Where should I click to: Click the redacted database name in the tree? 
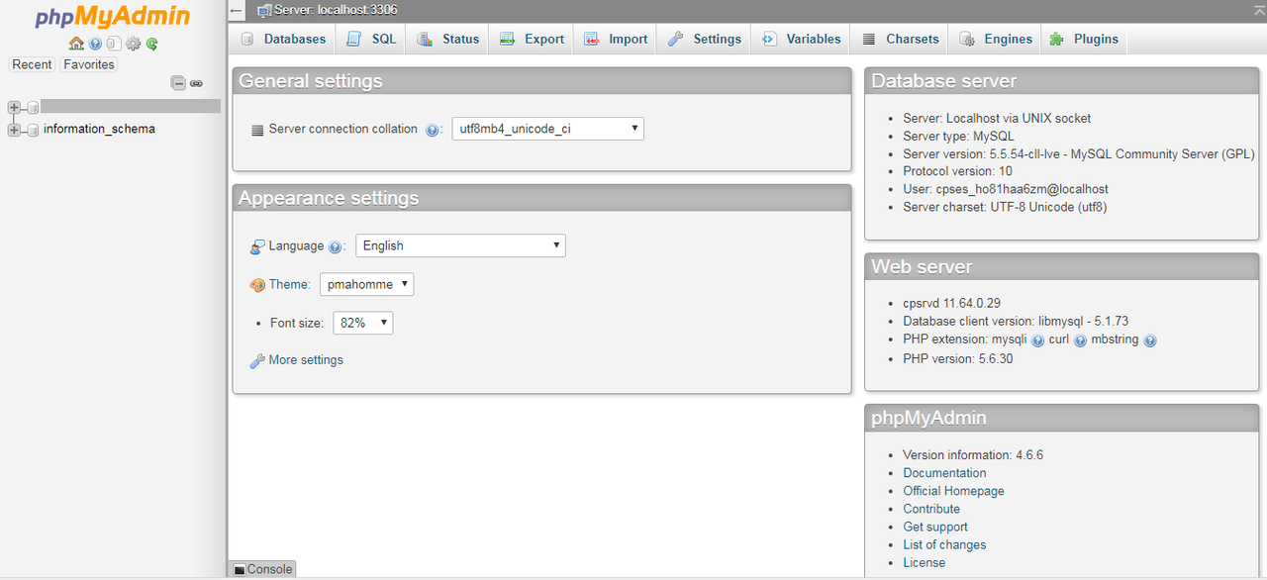click(x=131, y=106)
